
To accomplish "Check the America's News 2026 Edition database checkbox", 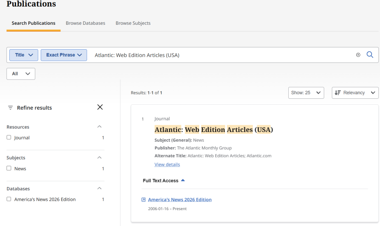I will click(x=9, y=199).
